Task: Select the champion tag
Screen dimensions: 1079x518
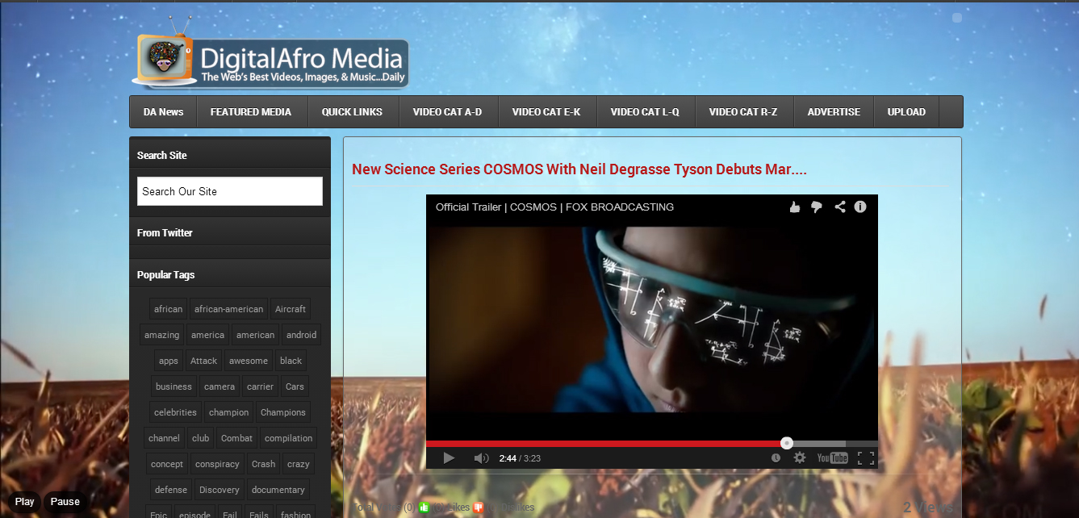Action: pyautogui.click(x=228, y=412)
